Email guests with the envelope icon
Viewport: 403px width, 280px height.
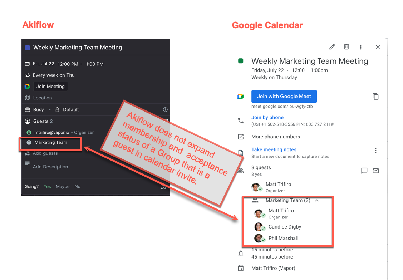375,171
